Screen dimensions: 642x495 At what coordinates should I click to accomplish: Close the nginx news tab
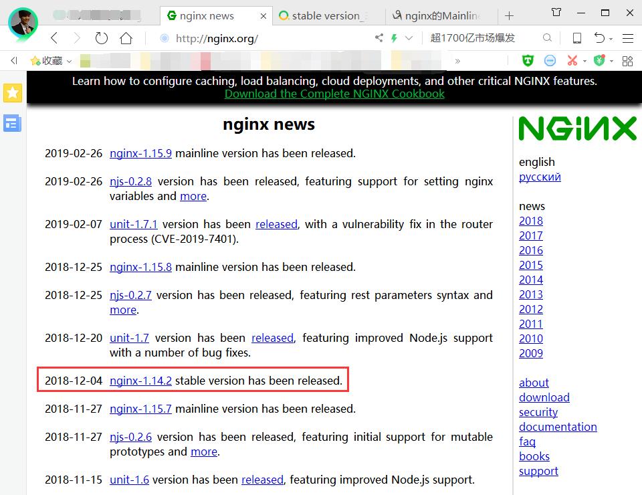pyautogui.click(x=263, y=16)
